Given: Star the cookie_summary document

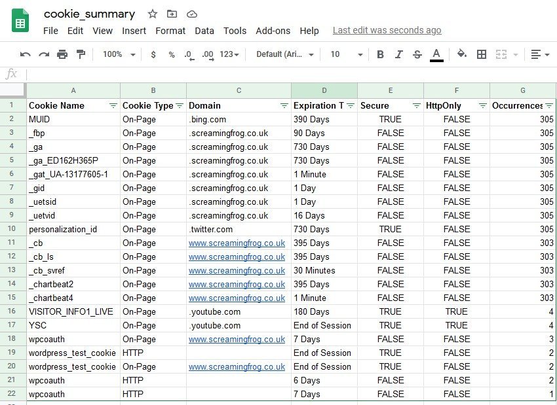Looking at the screenshot, I should tap(153, 14).
